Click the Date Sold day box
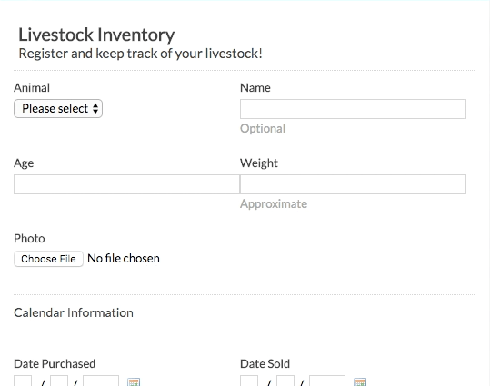490x386 pixels. pyautogui.click(x=285, y=381)
